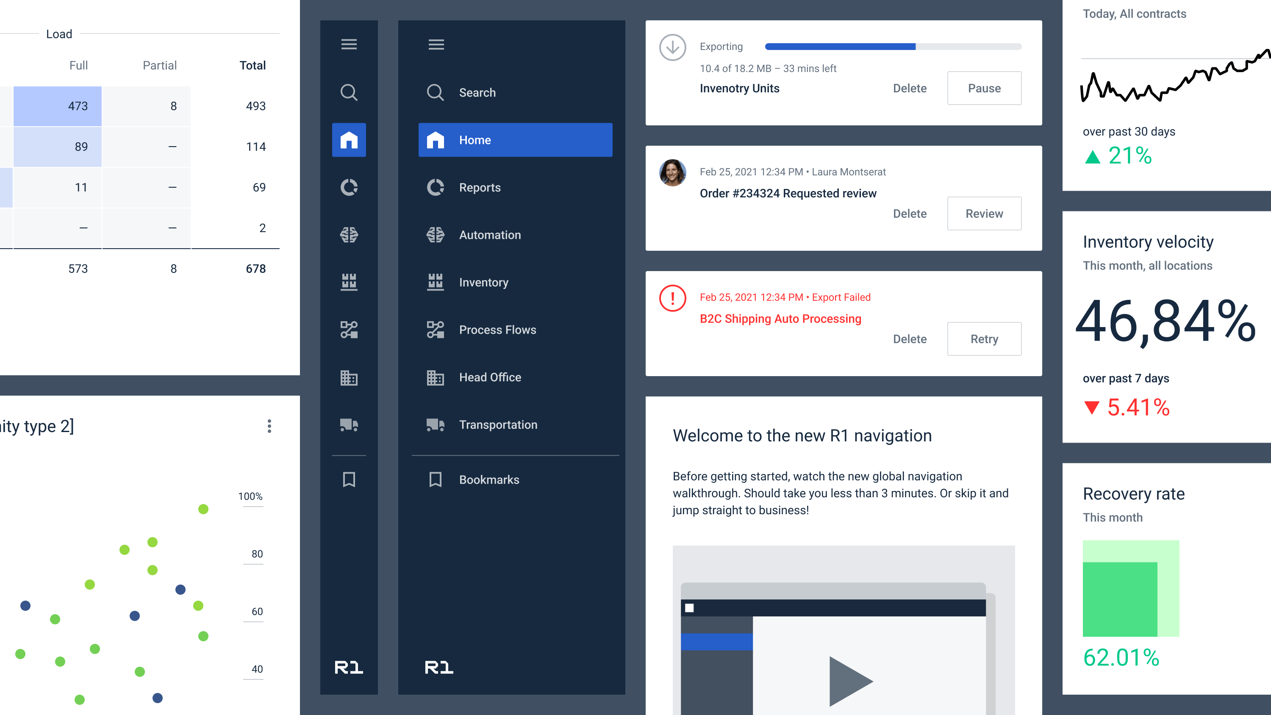Click the Partial column header
The height and width of the screenshot is (715, 1271).
pos(159,66)
